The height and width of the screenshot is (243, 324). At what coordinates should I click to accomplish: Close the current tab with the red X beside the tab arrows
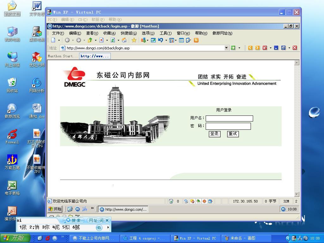(265, 48)
